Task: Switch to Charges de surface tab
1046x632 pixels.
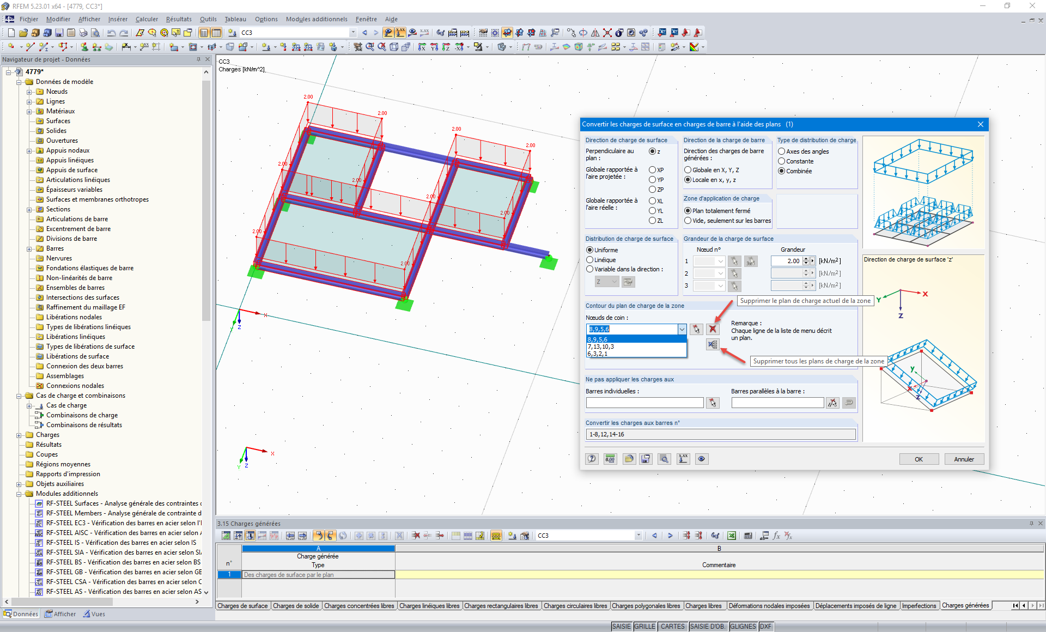Action: [243, 606]
